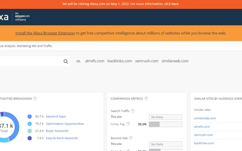Click the blue Keyword Gaps legend dot
The width and height of the screenshot is (242, 151).
30,117
